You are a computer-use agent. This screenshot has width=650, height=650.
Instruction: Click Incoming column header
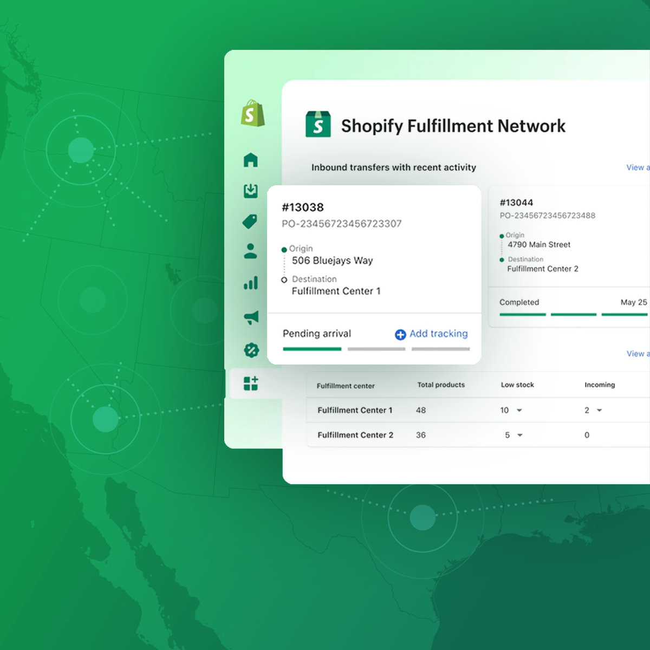(x=600, y=385)
